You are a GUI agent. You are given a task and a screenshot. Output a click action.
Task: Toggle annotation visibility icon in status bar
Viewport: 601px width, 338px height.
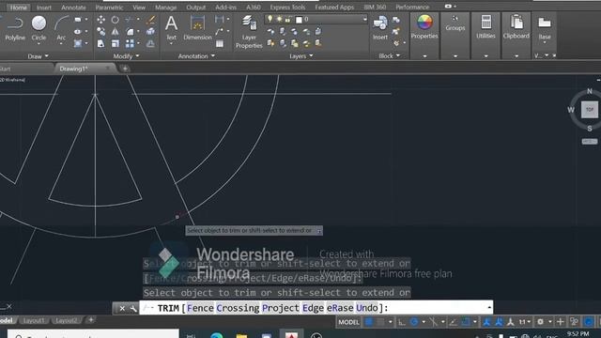tap(486, 322)
